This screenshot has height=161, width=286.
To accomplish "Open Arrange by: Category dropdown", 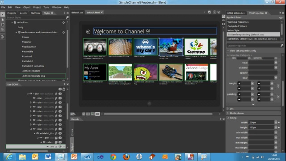I will 240,55.
